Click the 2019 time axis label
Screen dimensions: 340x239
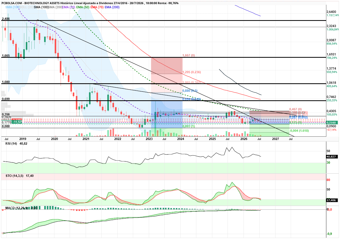[x=23, y=139]
